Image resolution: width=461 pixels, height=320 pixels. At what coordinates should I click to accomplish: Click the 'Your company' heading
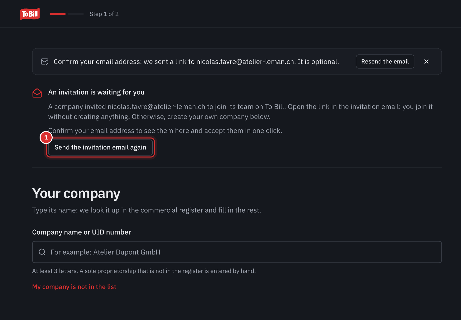76,193
